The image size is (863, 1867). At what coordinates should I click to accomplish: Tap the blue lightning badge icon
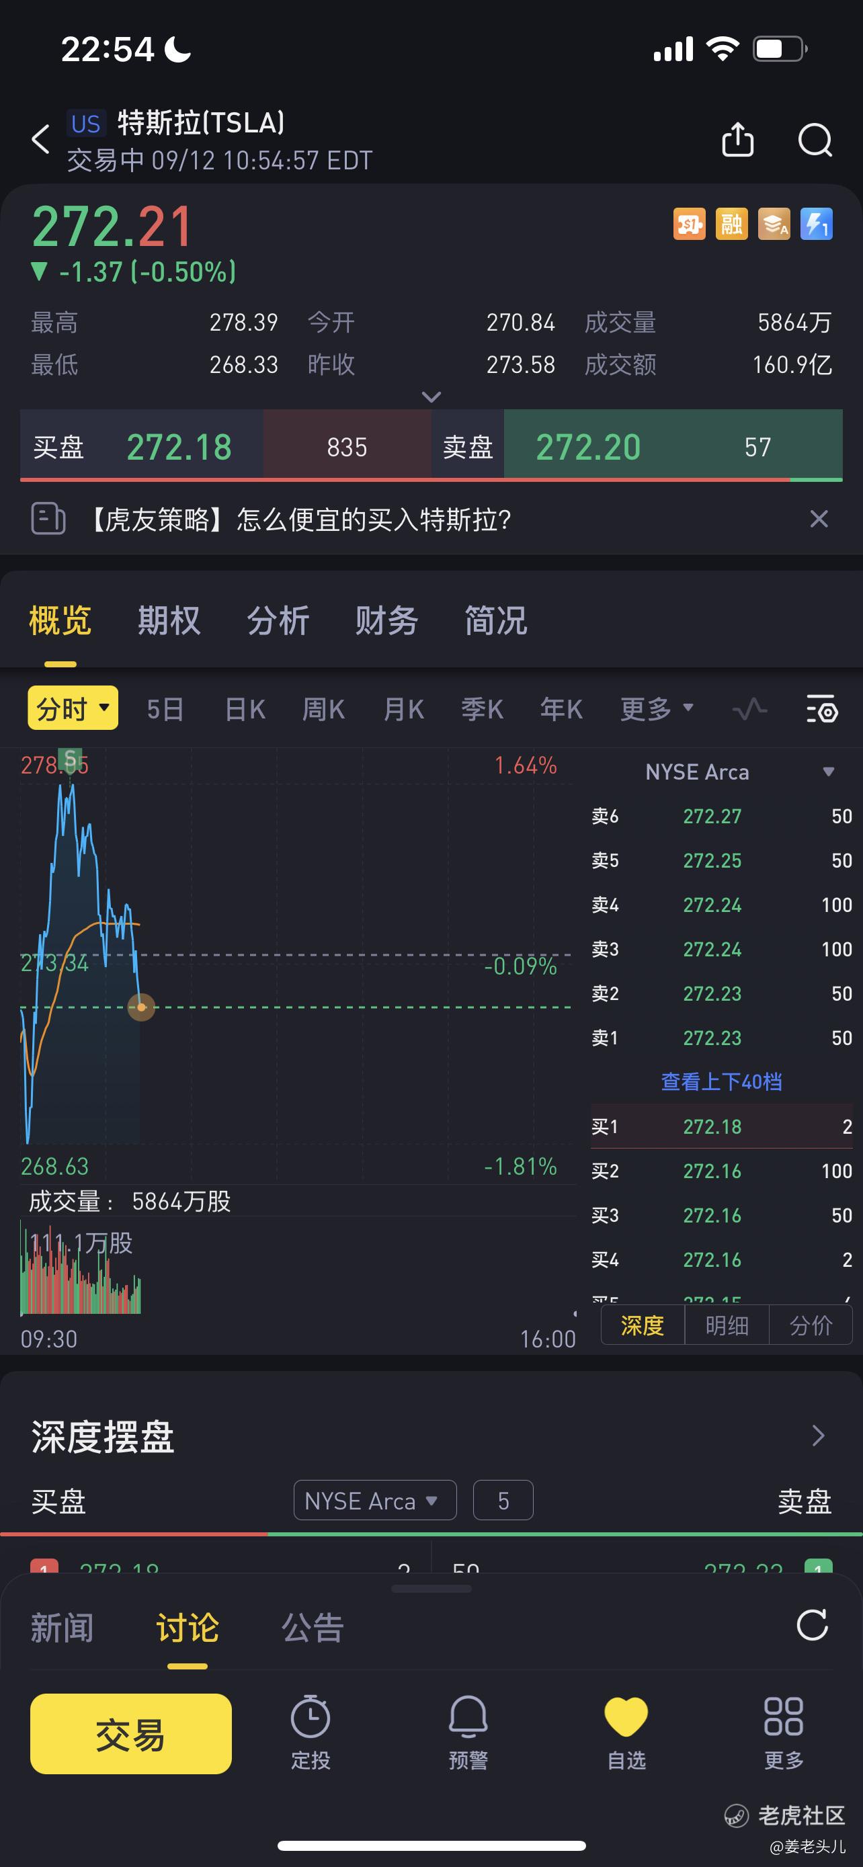tap(816, 224)
